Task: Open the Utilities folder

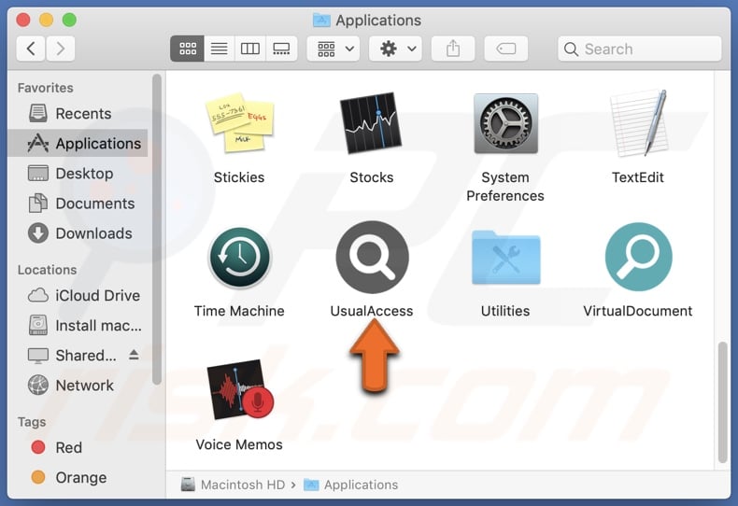Action: pos(505,258)
